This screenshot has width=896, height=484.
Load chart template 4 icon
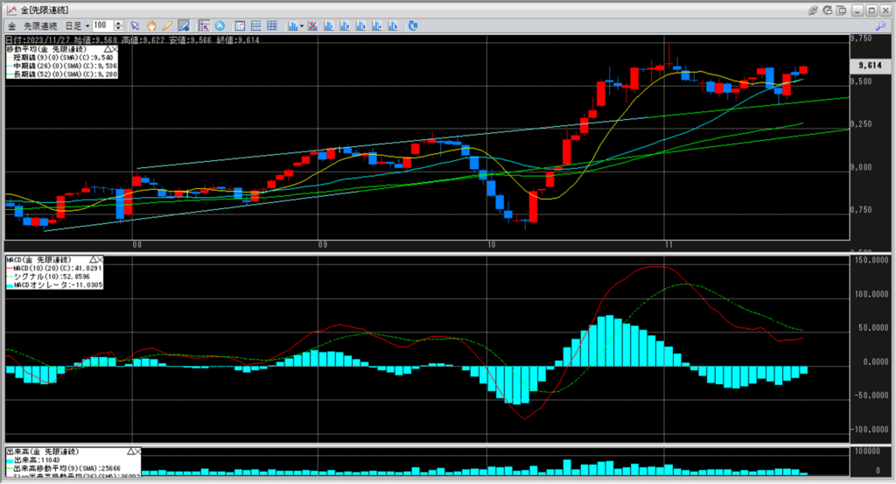[376, 25]
